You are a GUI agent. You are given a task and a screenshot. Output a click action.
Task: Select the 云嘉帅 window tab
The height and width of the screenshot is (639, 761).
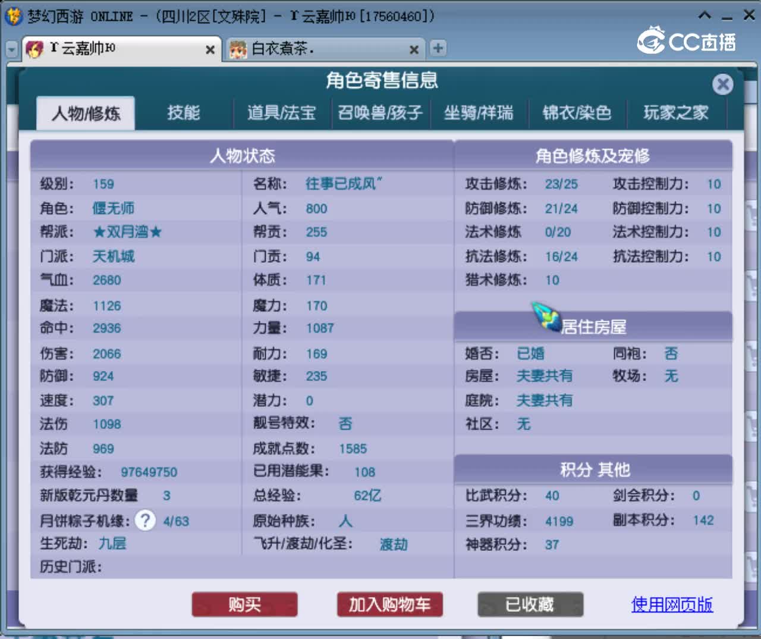(x=121, y=49)
